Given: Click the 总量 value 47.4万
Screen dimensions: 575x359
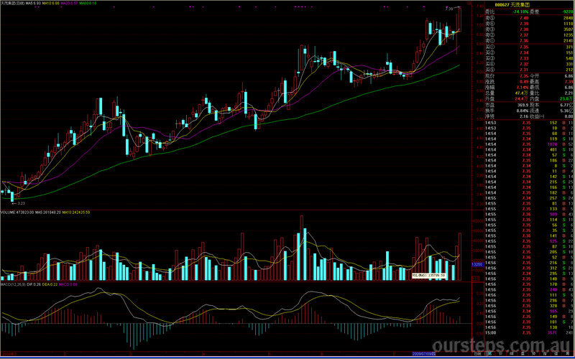Looking at the screenshot, I should tap(523, 93).
